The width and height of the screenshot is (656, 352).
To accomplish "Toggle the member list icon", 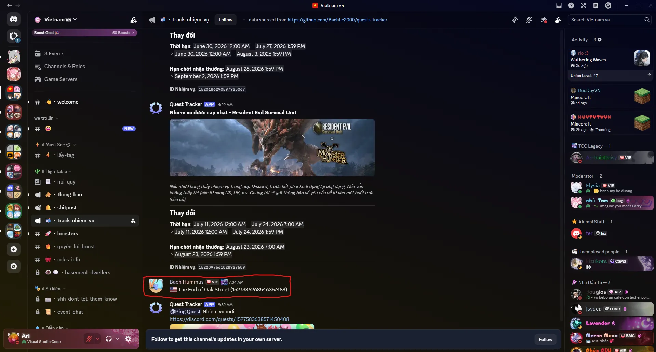I will click(x=558, y=20).
